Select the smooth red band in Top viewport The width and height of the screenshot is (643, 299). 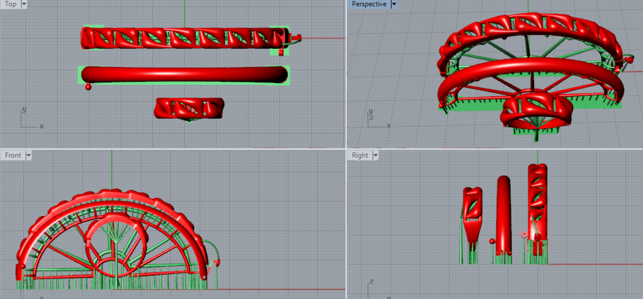[184, 74]
